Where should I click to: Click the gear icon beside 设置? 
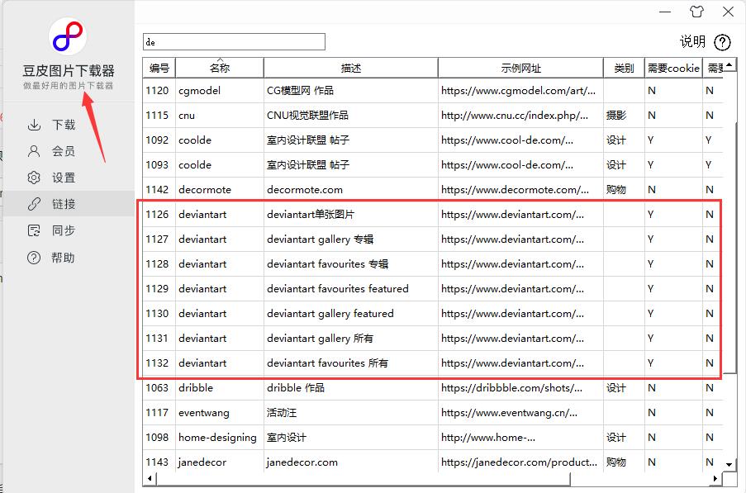click(34, 178)
